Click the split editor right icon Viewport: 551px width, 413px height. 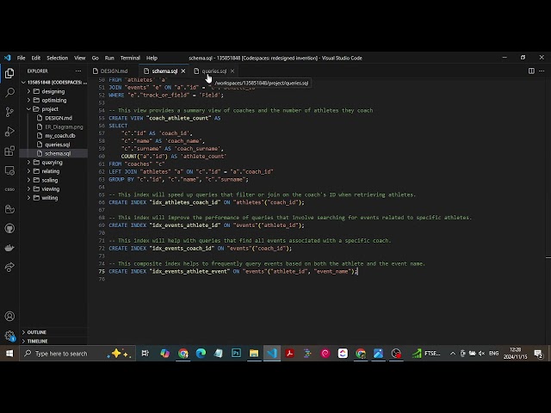pos(531,71)
